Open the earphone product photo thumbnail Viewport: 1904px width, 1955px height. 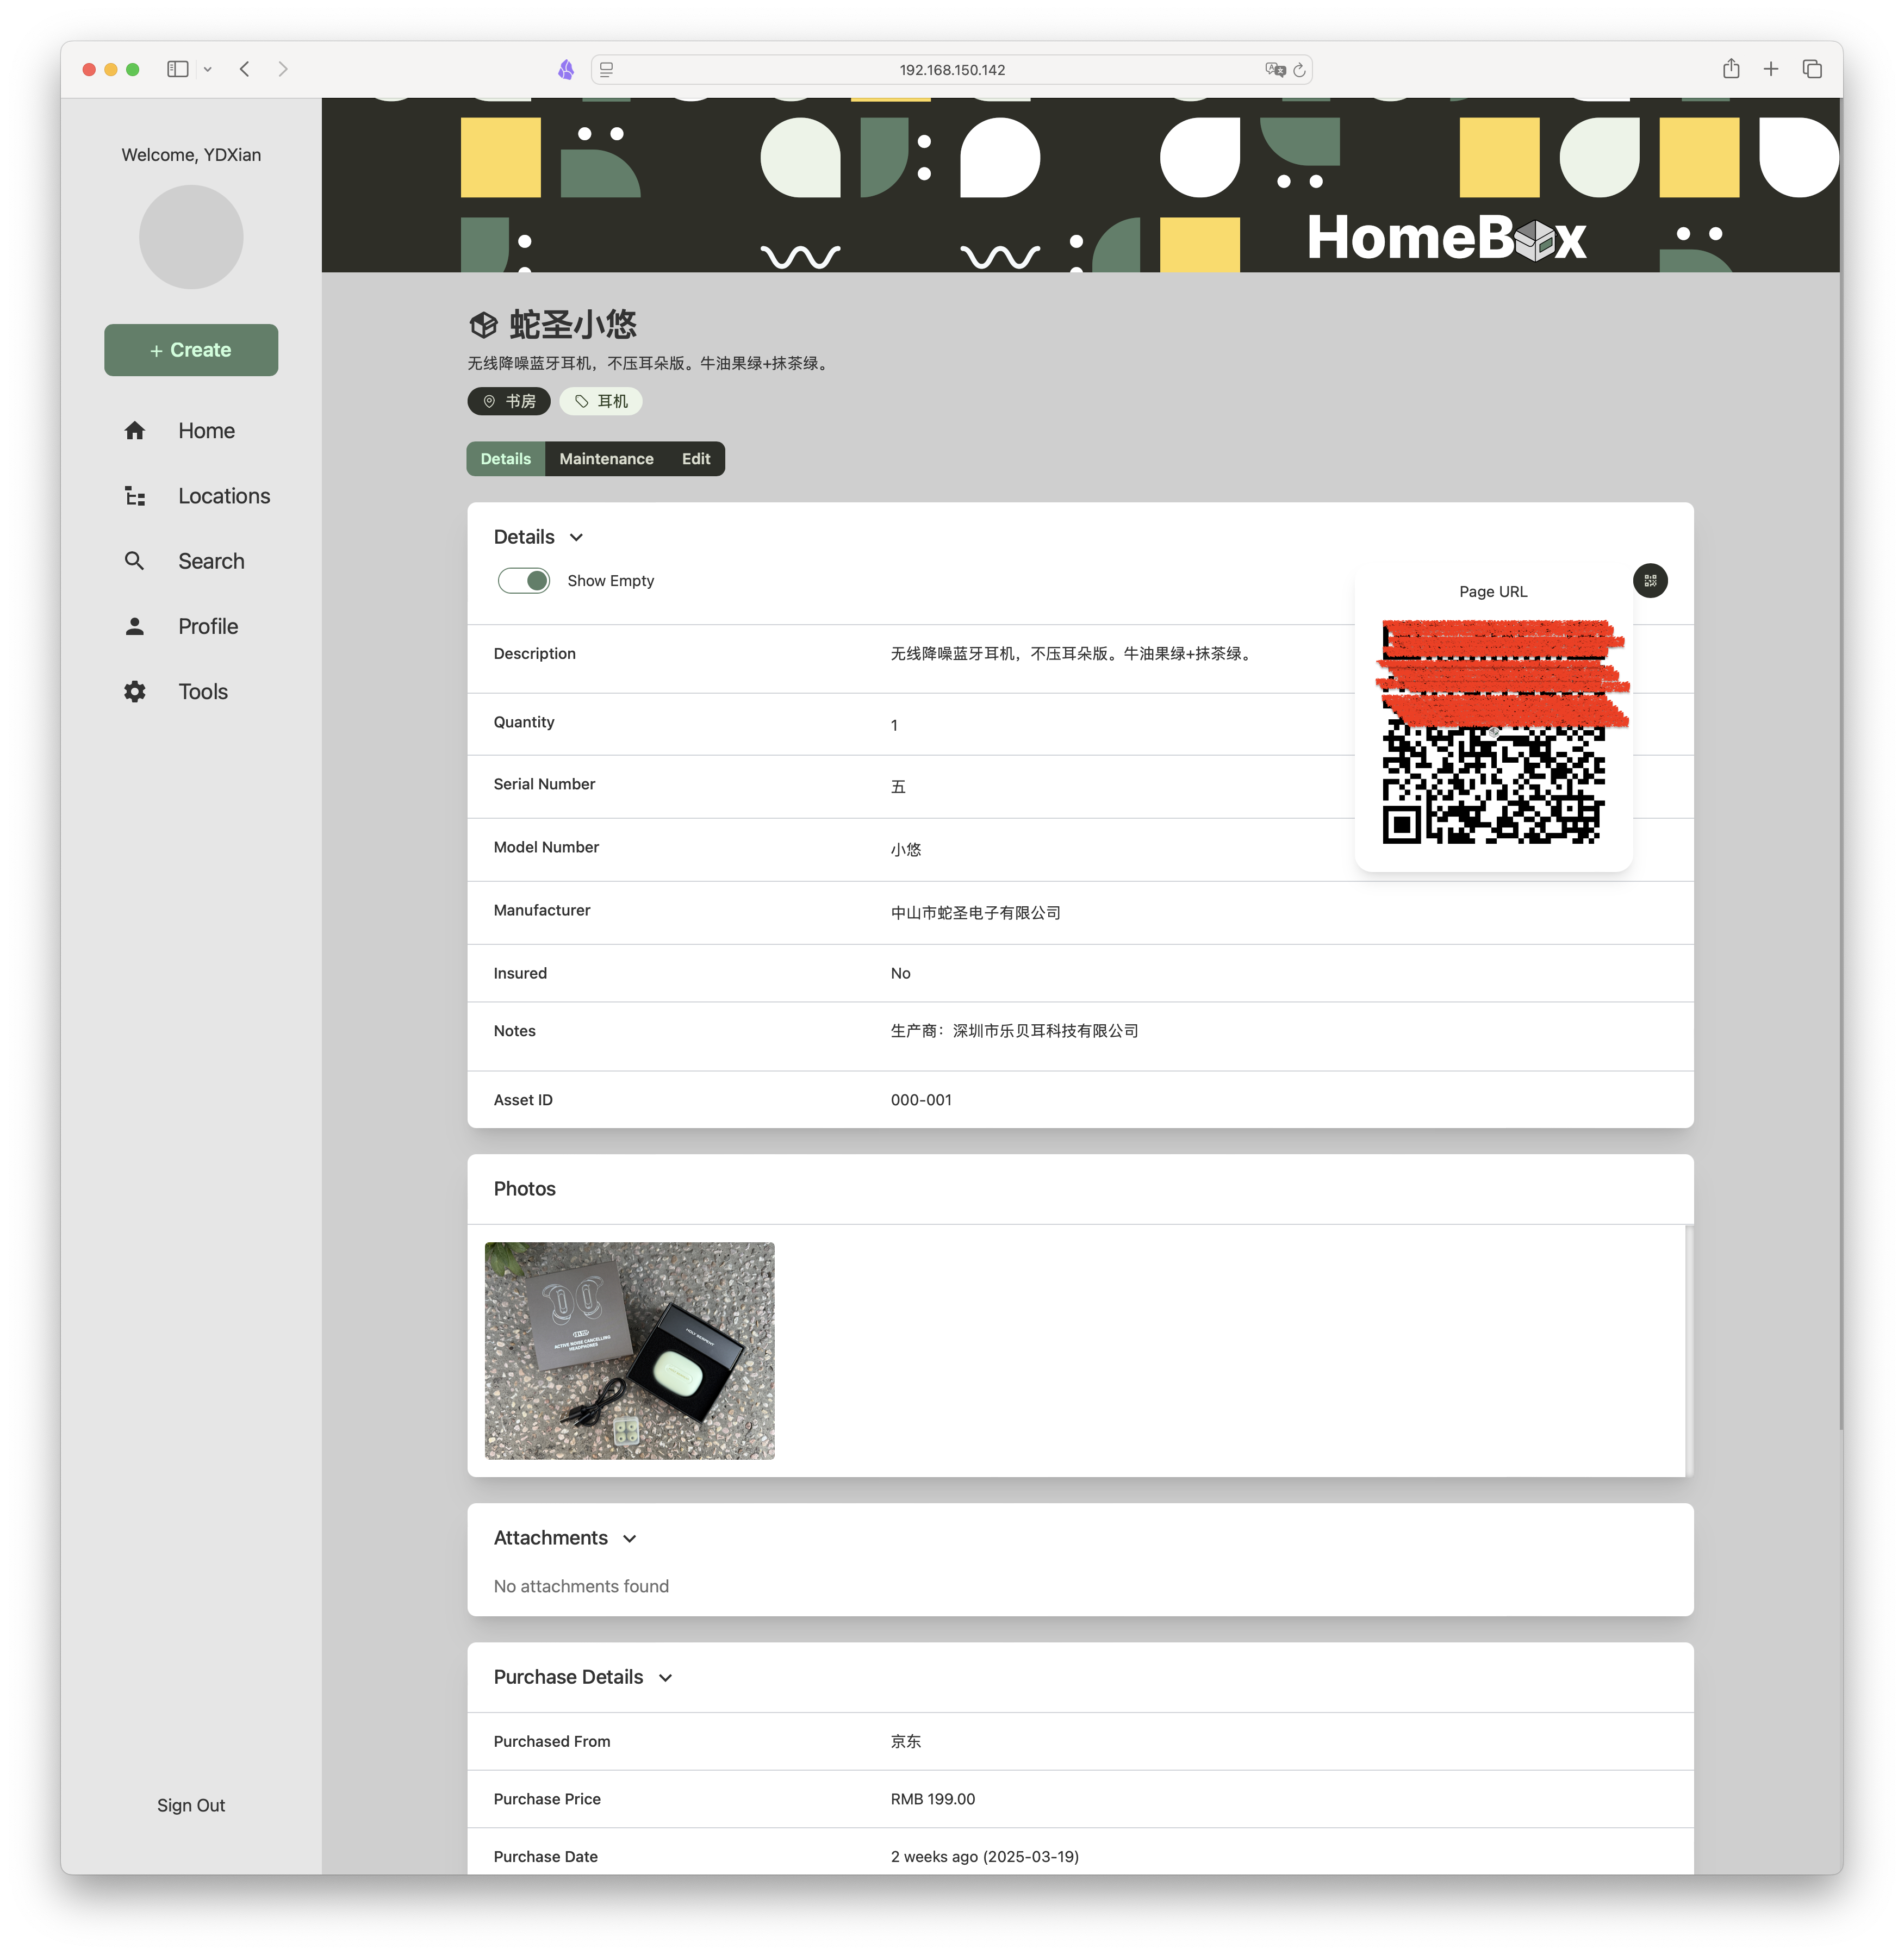tap(630, 1351)
